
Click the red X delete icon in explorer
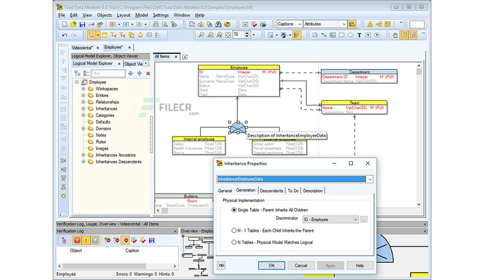tap(148, 73)
